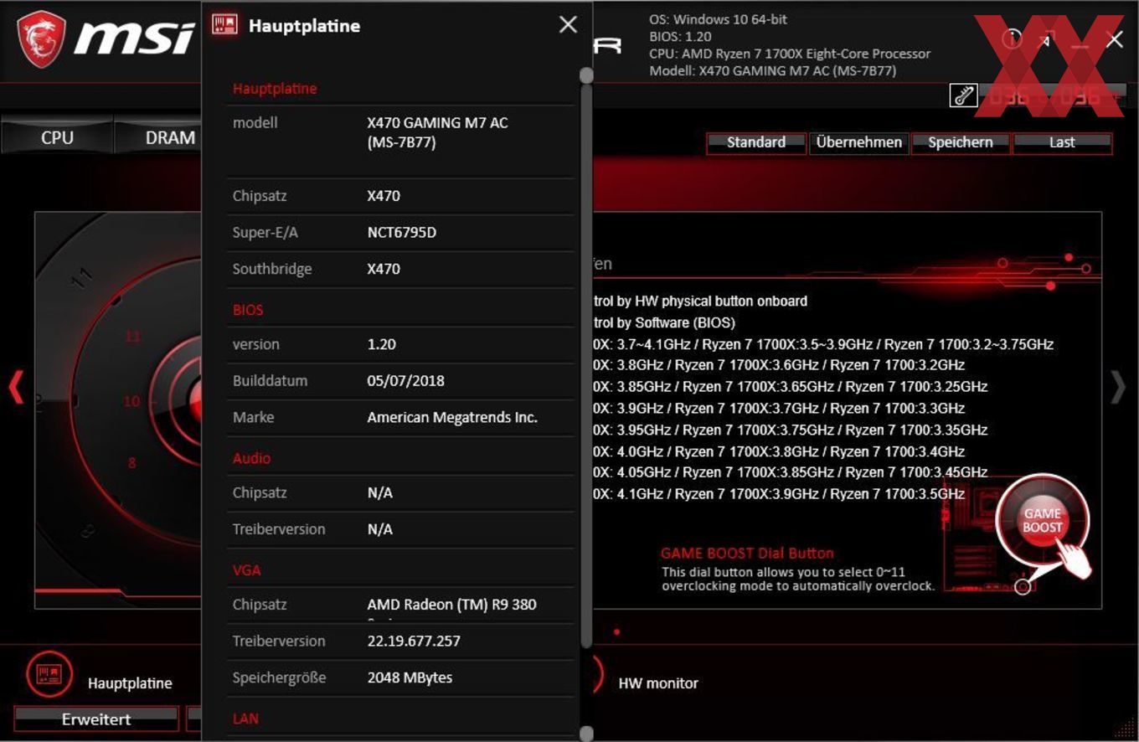
Task: Go to previous page with red left arrow
Action: (x=16, y=387)
